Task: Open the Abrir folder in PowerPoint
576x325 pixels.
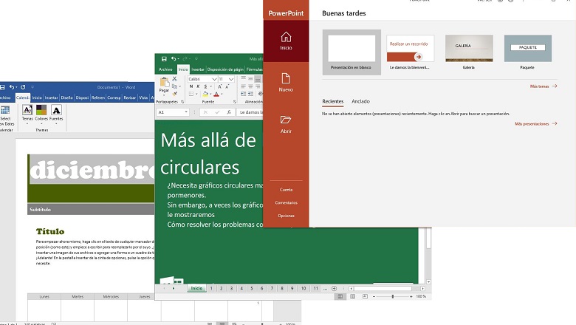Action: tap(286, 124)
